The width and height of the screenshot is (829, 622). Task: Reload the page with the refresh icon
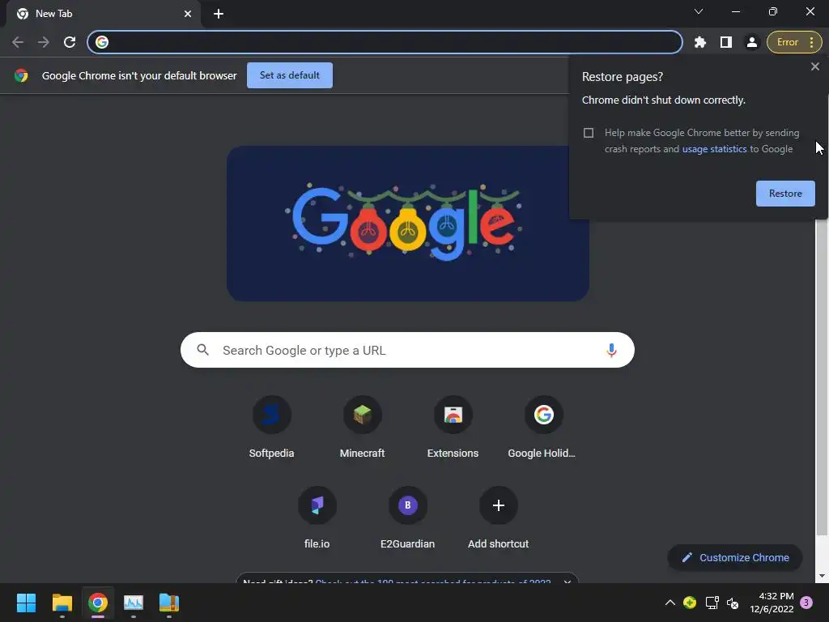click(x=70, y=42)
